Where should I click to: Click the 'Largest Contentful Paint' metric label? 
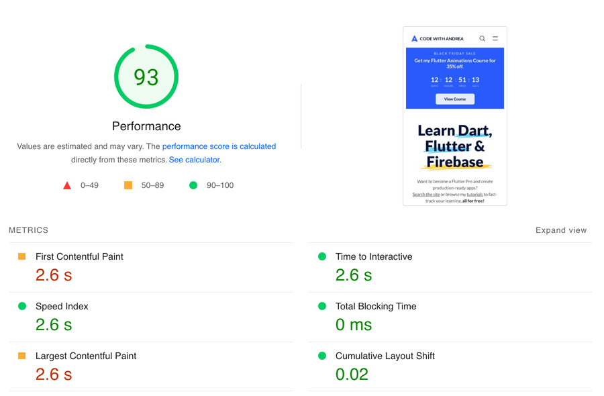(x=86, y=356)
